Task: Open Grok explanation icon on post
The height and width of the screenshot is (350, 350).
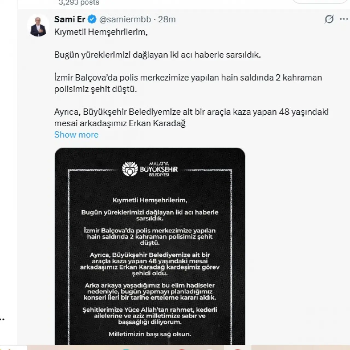Action: [x=329, y=19]
